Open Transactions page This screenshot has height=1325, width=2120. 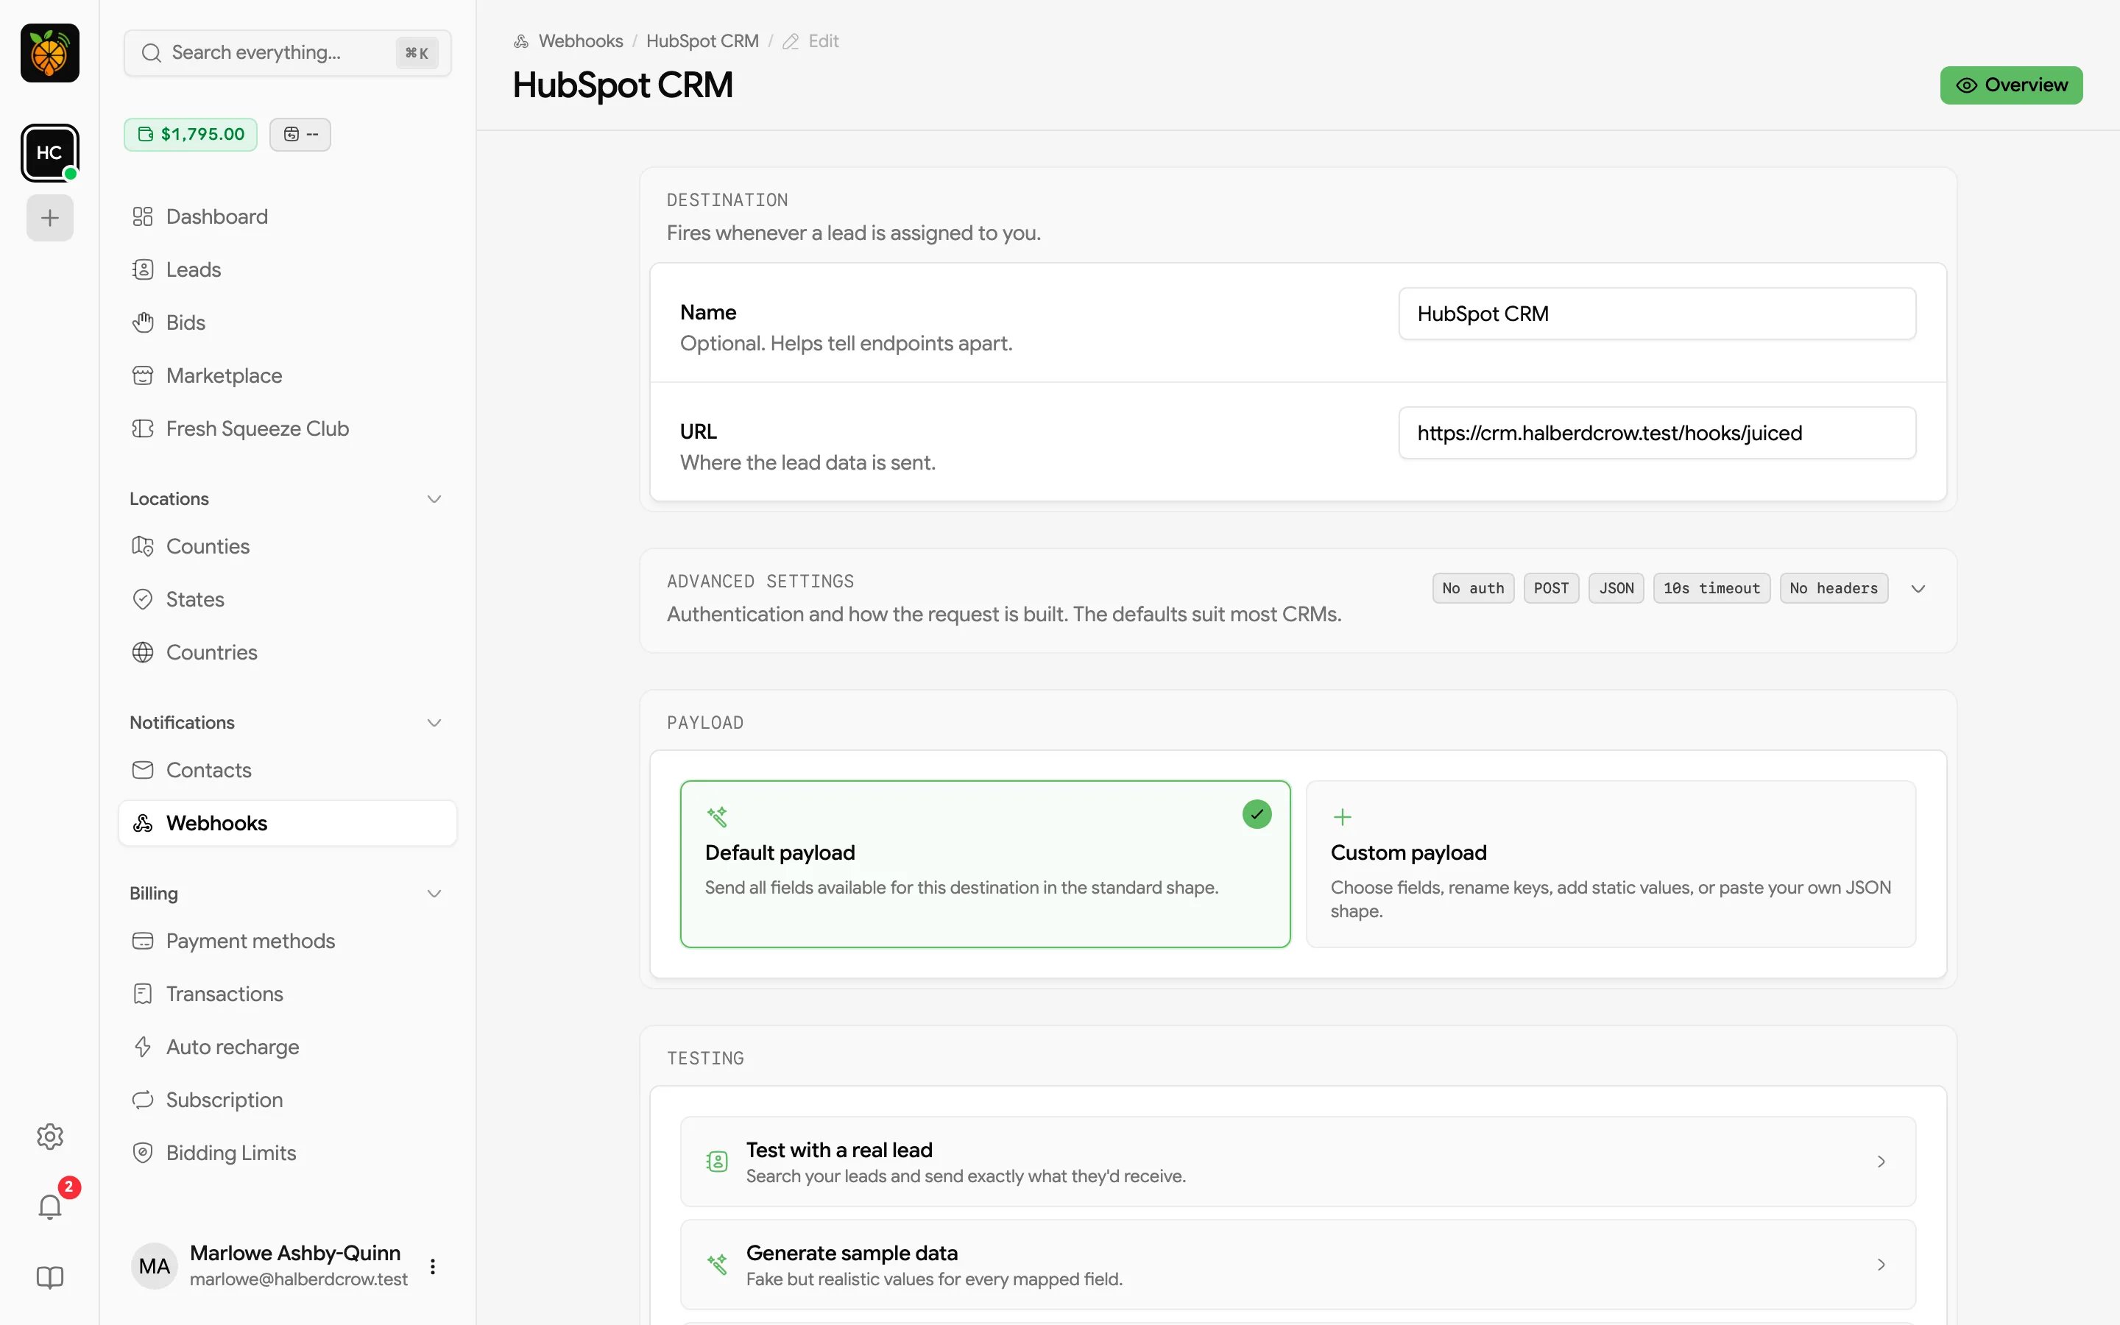[x=287, y=994]
